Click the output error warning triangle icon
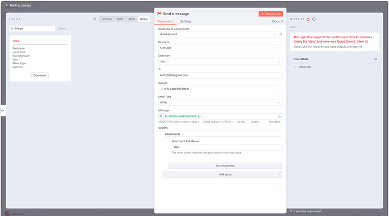The width and height of the screenshot is (389, 216). (308, 19)
